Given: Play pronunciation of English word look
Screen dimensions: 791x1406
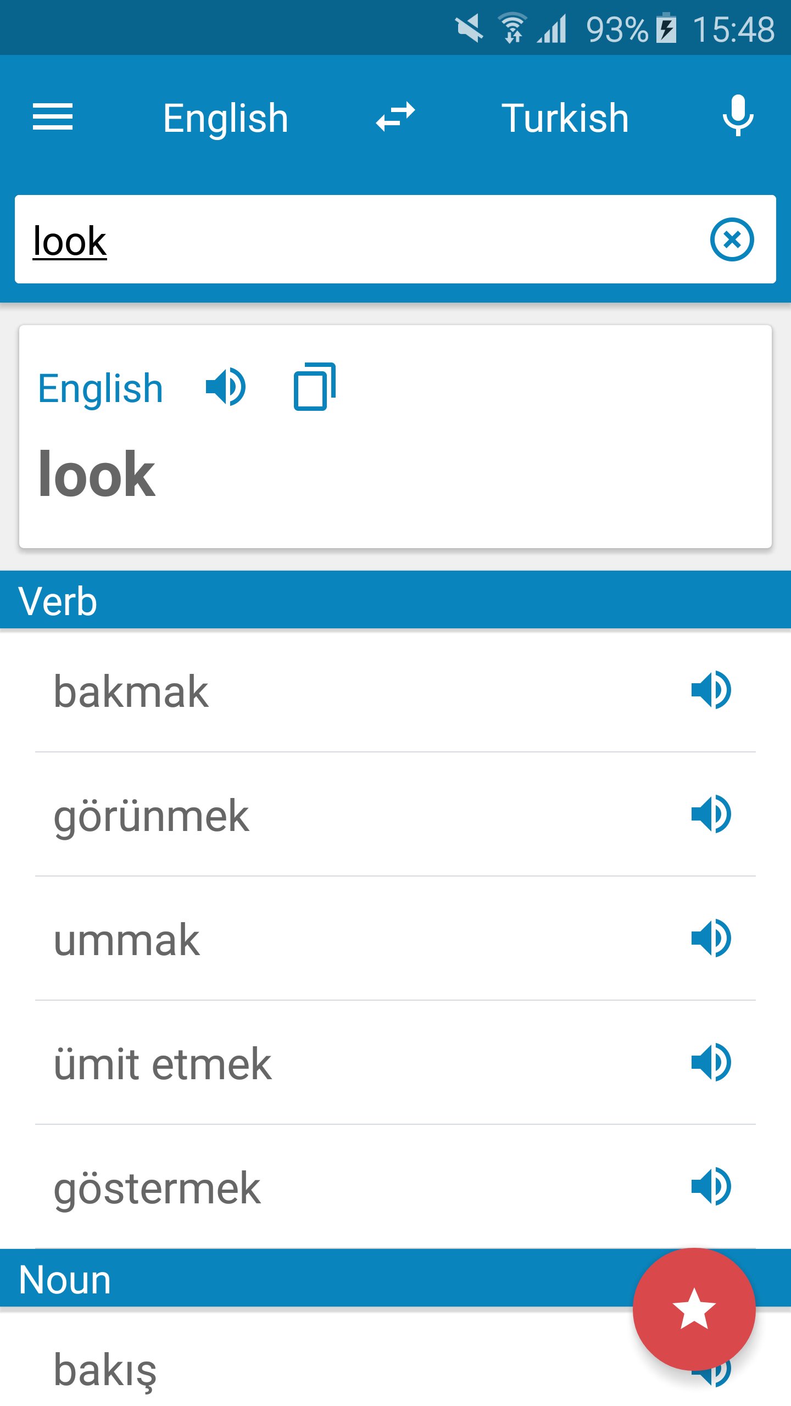Looking at the screenshot, I should pos(225,387).
